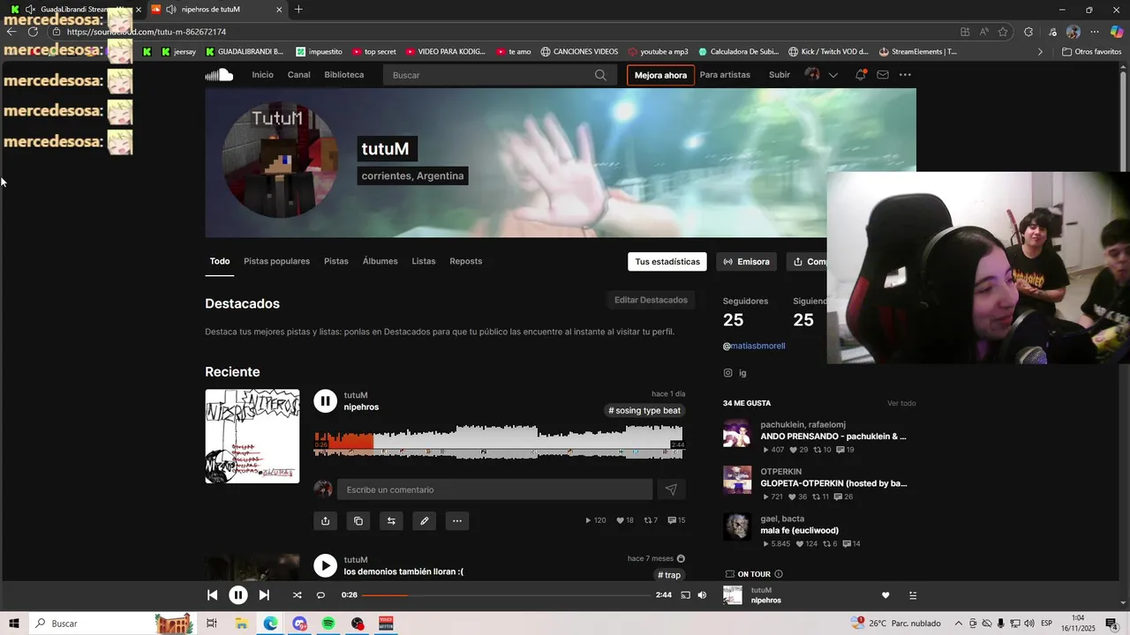Send comment with paper plane icon
This screenshot has height=635, width=1130.
click(x=671, y=489)
